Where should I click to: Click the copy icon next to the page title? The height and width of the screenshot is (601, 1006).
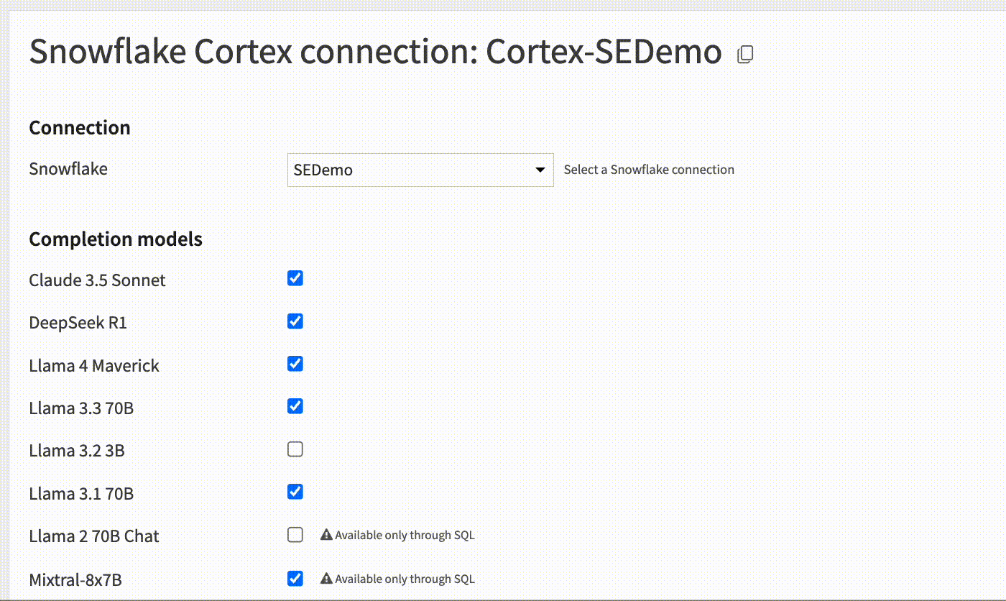point(746,54)
